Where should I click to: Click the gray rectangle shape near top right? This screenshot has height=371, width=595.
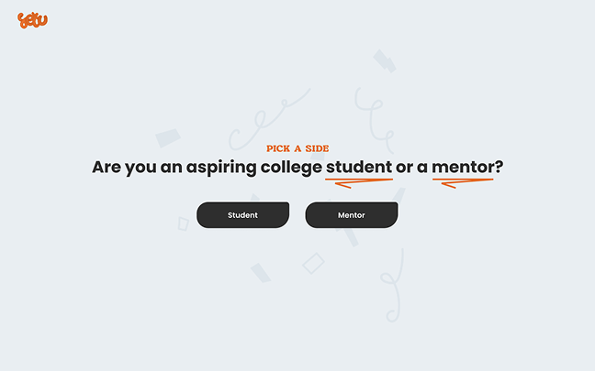[x=385, y=61]
